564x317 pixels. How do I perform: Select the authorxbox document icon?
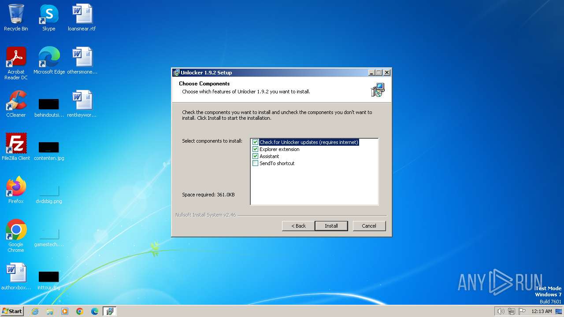16,276
